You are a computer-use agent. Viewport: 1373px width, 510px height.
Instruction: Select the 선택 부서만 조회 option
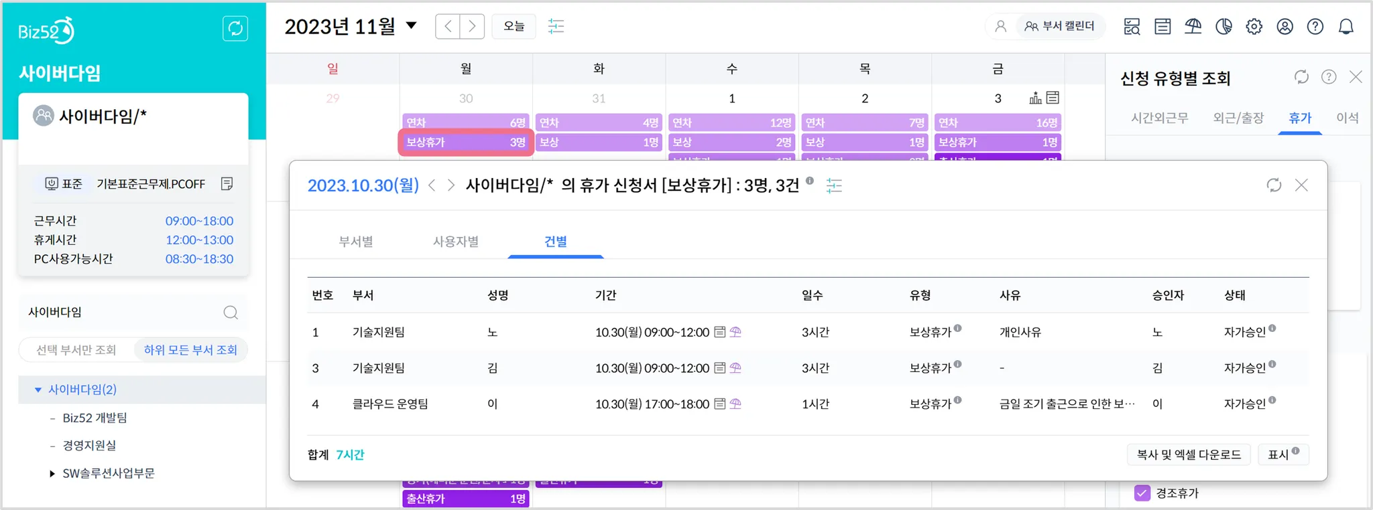point(76,350)
